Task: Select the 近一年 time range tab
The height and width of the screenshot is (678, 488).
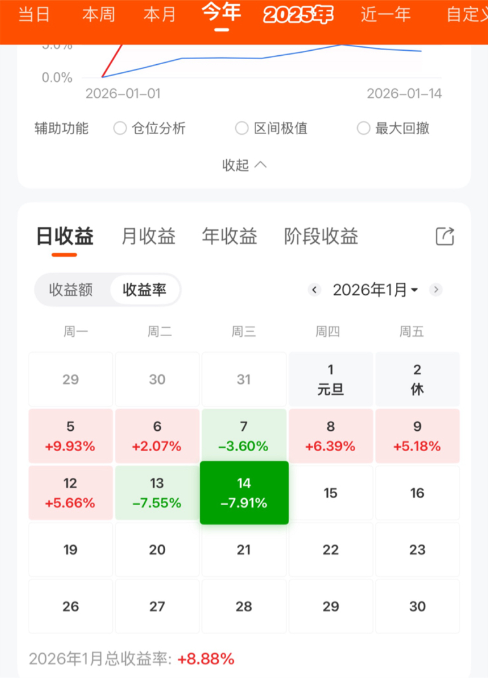Action: [x=386, y=15]
